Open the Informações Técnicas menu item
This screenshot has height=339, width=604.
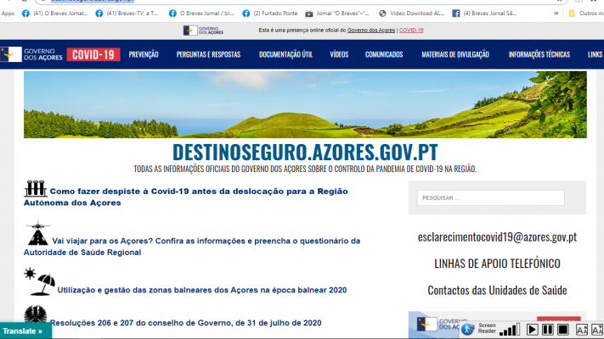click(539, 54)
